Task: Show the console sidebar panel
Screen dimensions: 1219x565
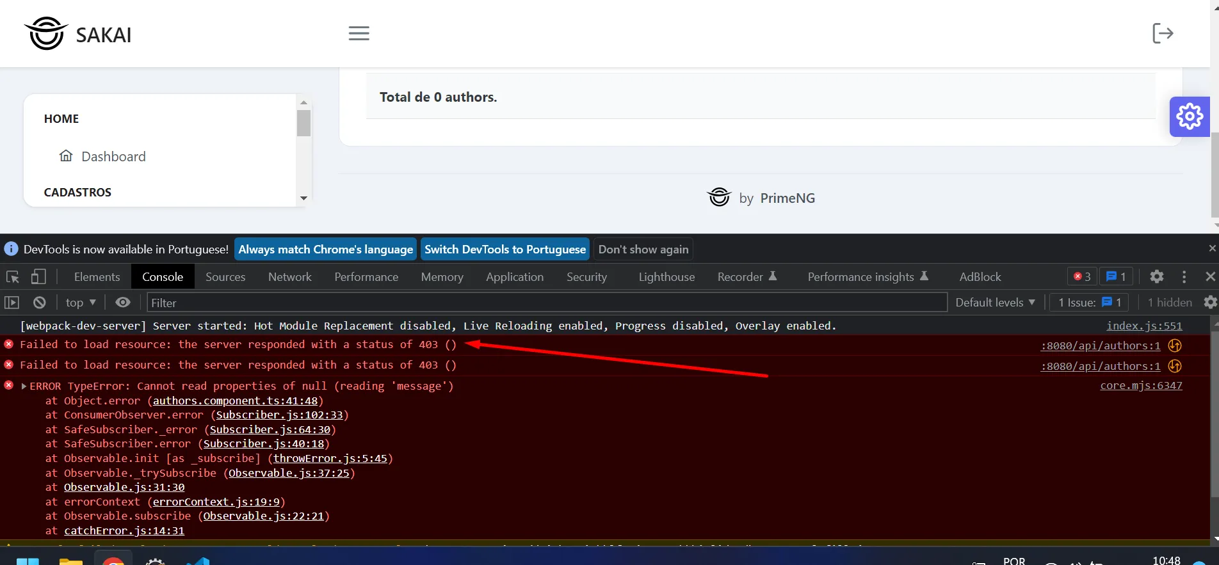Action: point(12,303)
